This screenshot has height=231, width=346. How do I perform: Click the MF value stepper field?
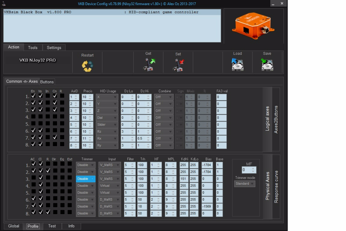(249, 170)
